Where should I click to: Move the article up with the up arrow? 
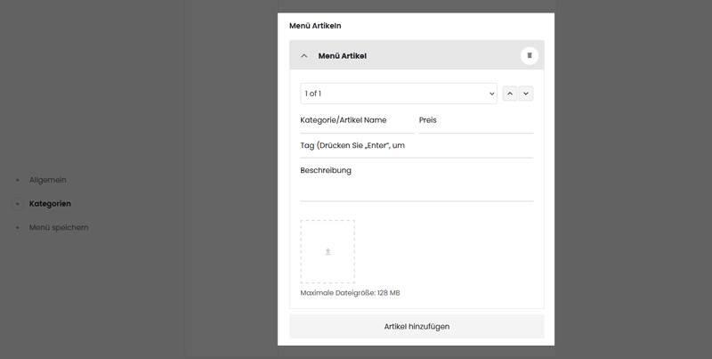pos(510,94)
